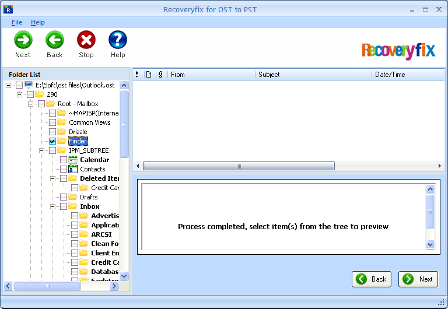Click the bottom-right Next button
Screen dimensions: 448x309
[418, 279]
